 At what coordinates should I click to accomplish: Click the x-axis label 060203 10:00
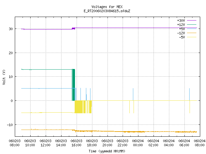[30, 143]
